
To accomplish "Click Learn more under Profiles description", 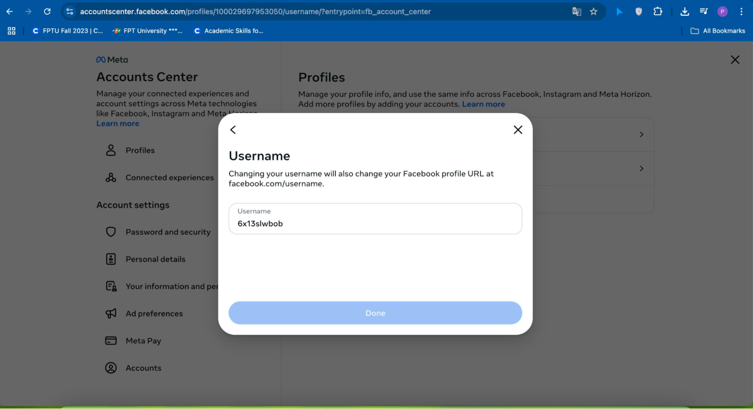I will pyautogui.click(x=483, y=104).
